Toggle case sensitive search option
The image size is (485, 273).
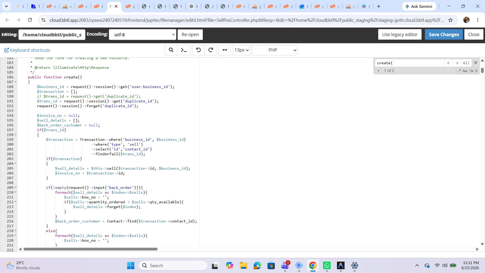click(465, 71)
